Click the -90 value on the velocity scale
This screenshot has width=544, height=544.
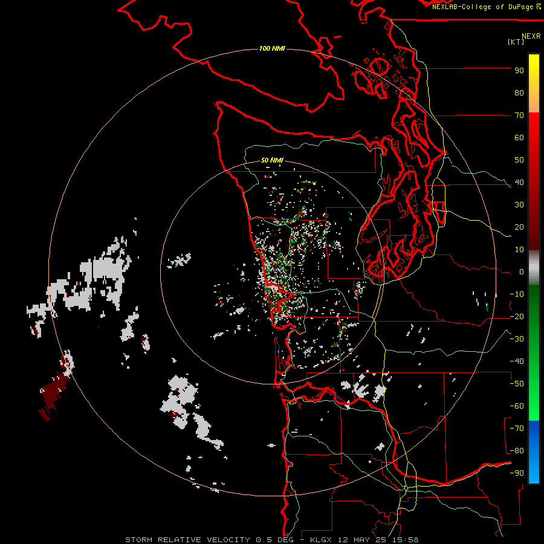(517, 473)
